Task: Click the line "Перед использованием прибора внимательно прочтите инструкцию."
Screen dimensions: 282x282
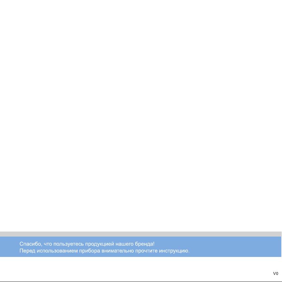Action: click(x=105, y=251)
